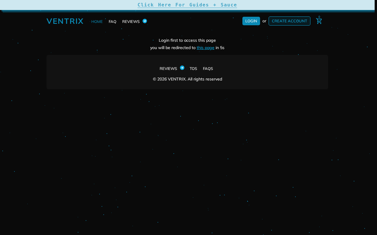
Task: Click the VENTRIX copyright notice text
Action: (187, 79)
